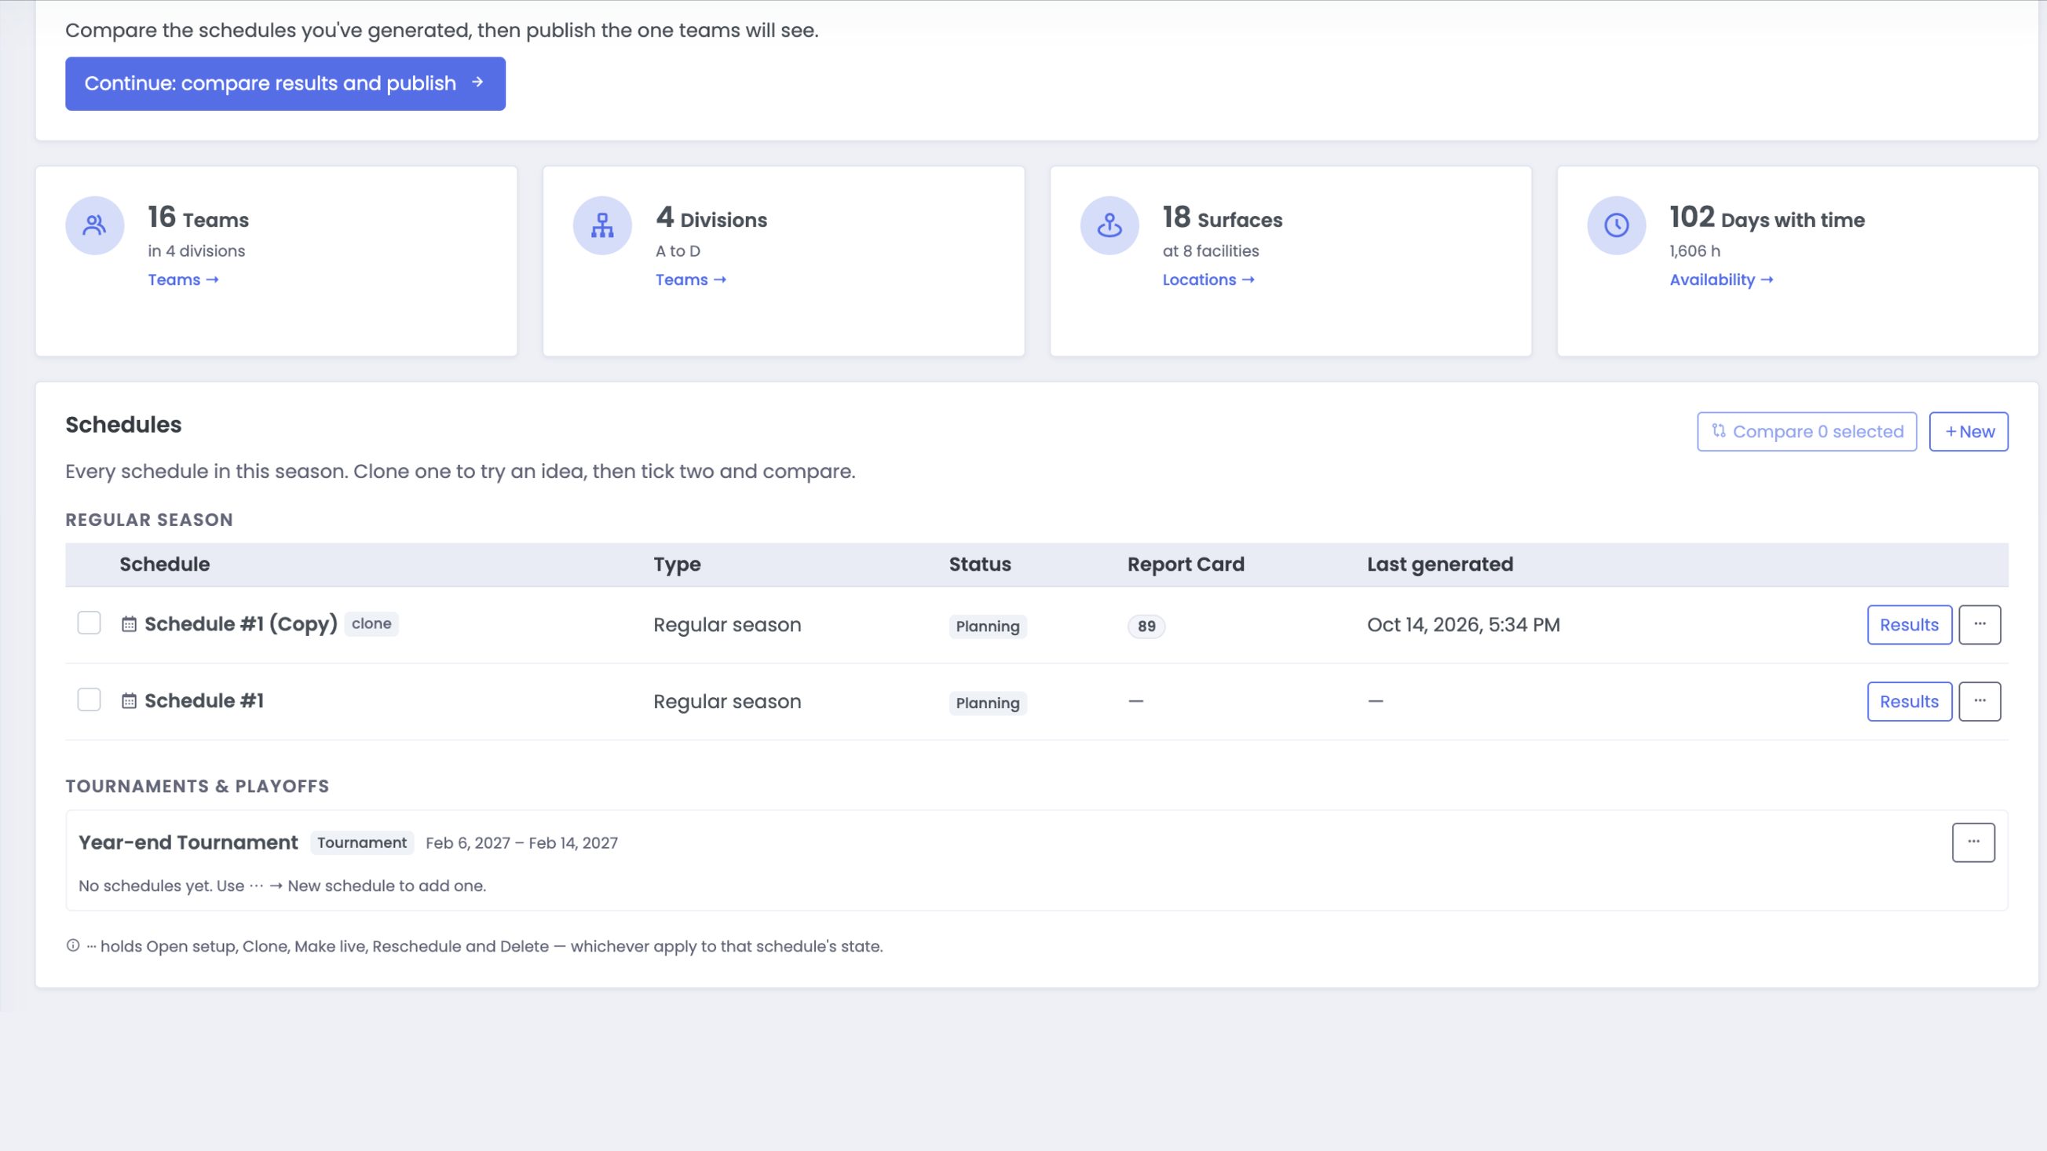2047x1151 pixels.
Task: Create a new schedule with +New
Action: [1968, 431]
